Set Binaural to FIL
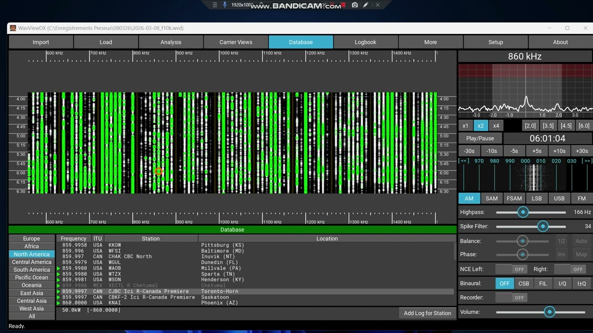Screen dimensions: 593x333 (543, 284)
